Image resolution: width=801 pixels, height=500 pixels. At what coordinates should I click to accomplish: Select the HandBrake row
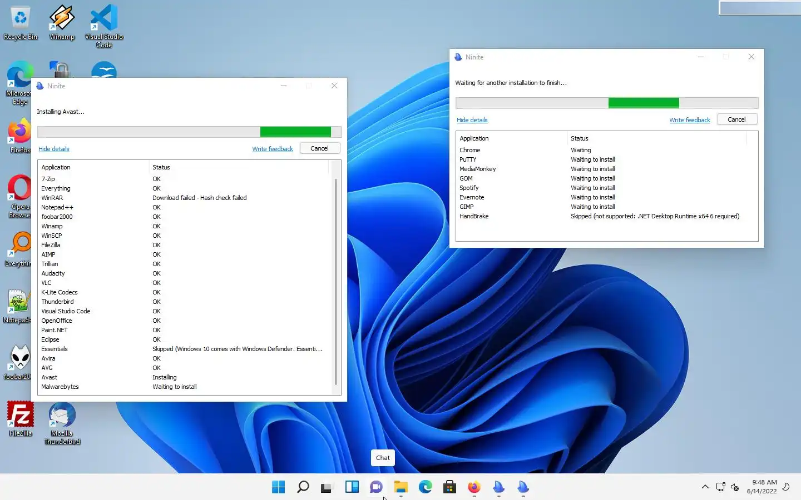(x=602, y=216)
